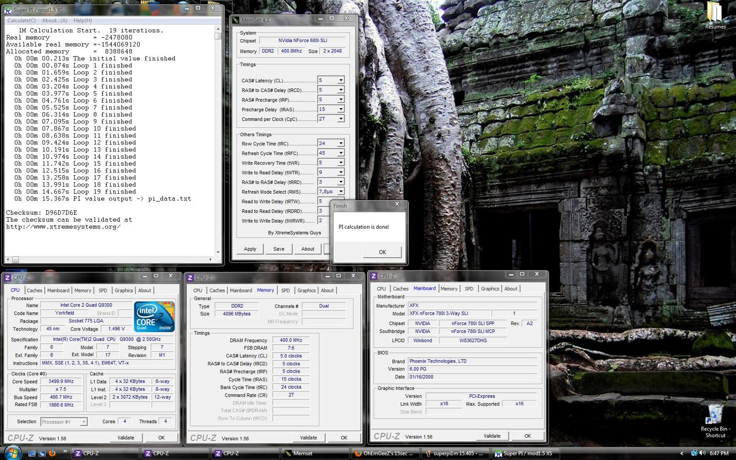Click OK in the Finish dialog
736x460 pixels.
[x=382, y=252]
